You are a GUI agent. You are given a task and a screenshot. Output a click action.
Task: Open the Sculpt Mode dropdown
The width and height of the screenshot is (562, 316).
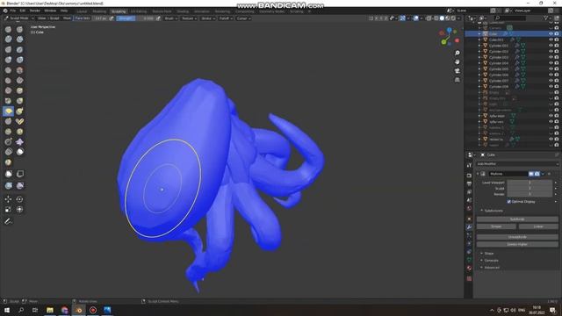pyautogui.click(x=18, y=18)
